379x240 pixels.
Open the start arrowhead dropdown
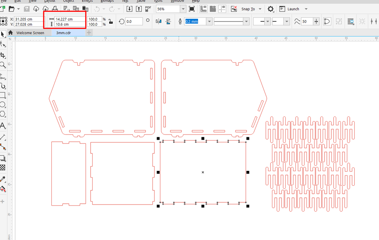(x=267, y=21)
